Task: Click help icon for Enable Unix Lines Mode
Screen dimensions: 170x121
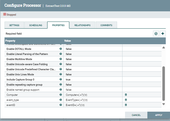Action: (61, 74)
